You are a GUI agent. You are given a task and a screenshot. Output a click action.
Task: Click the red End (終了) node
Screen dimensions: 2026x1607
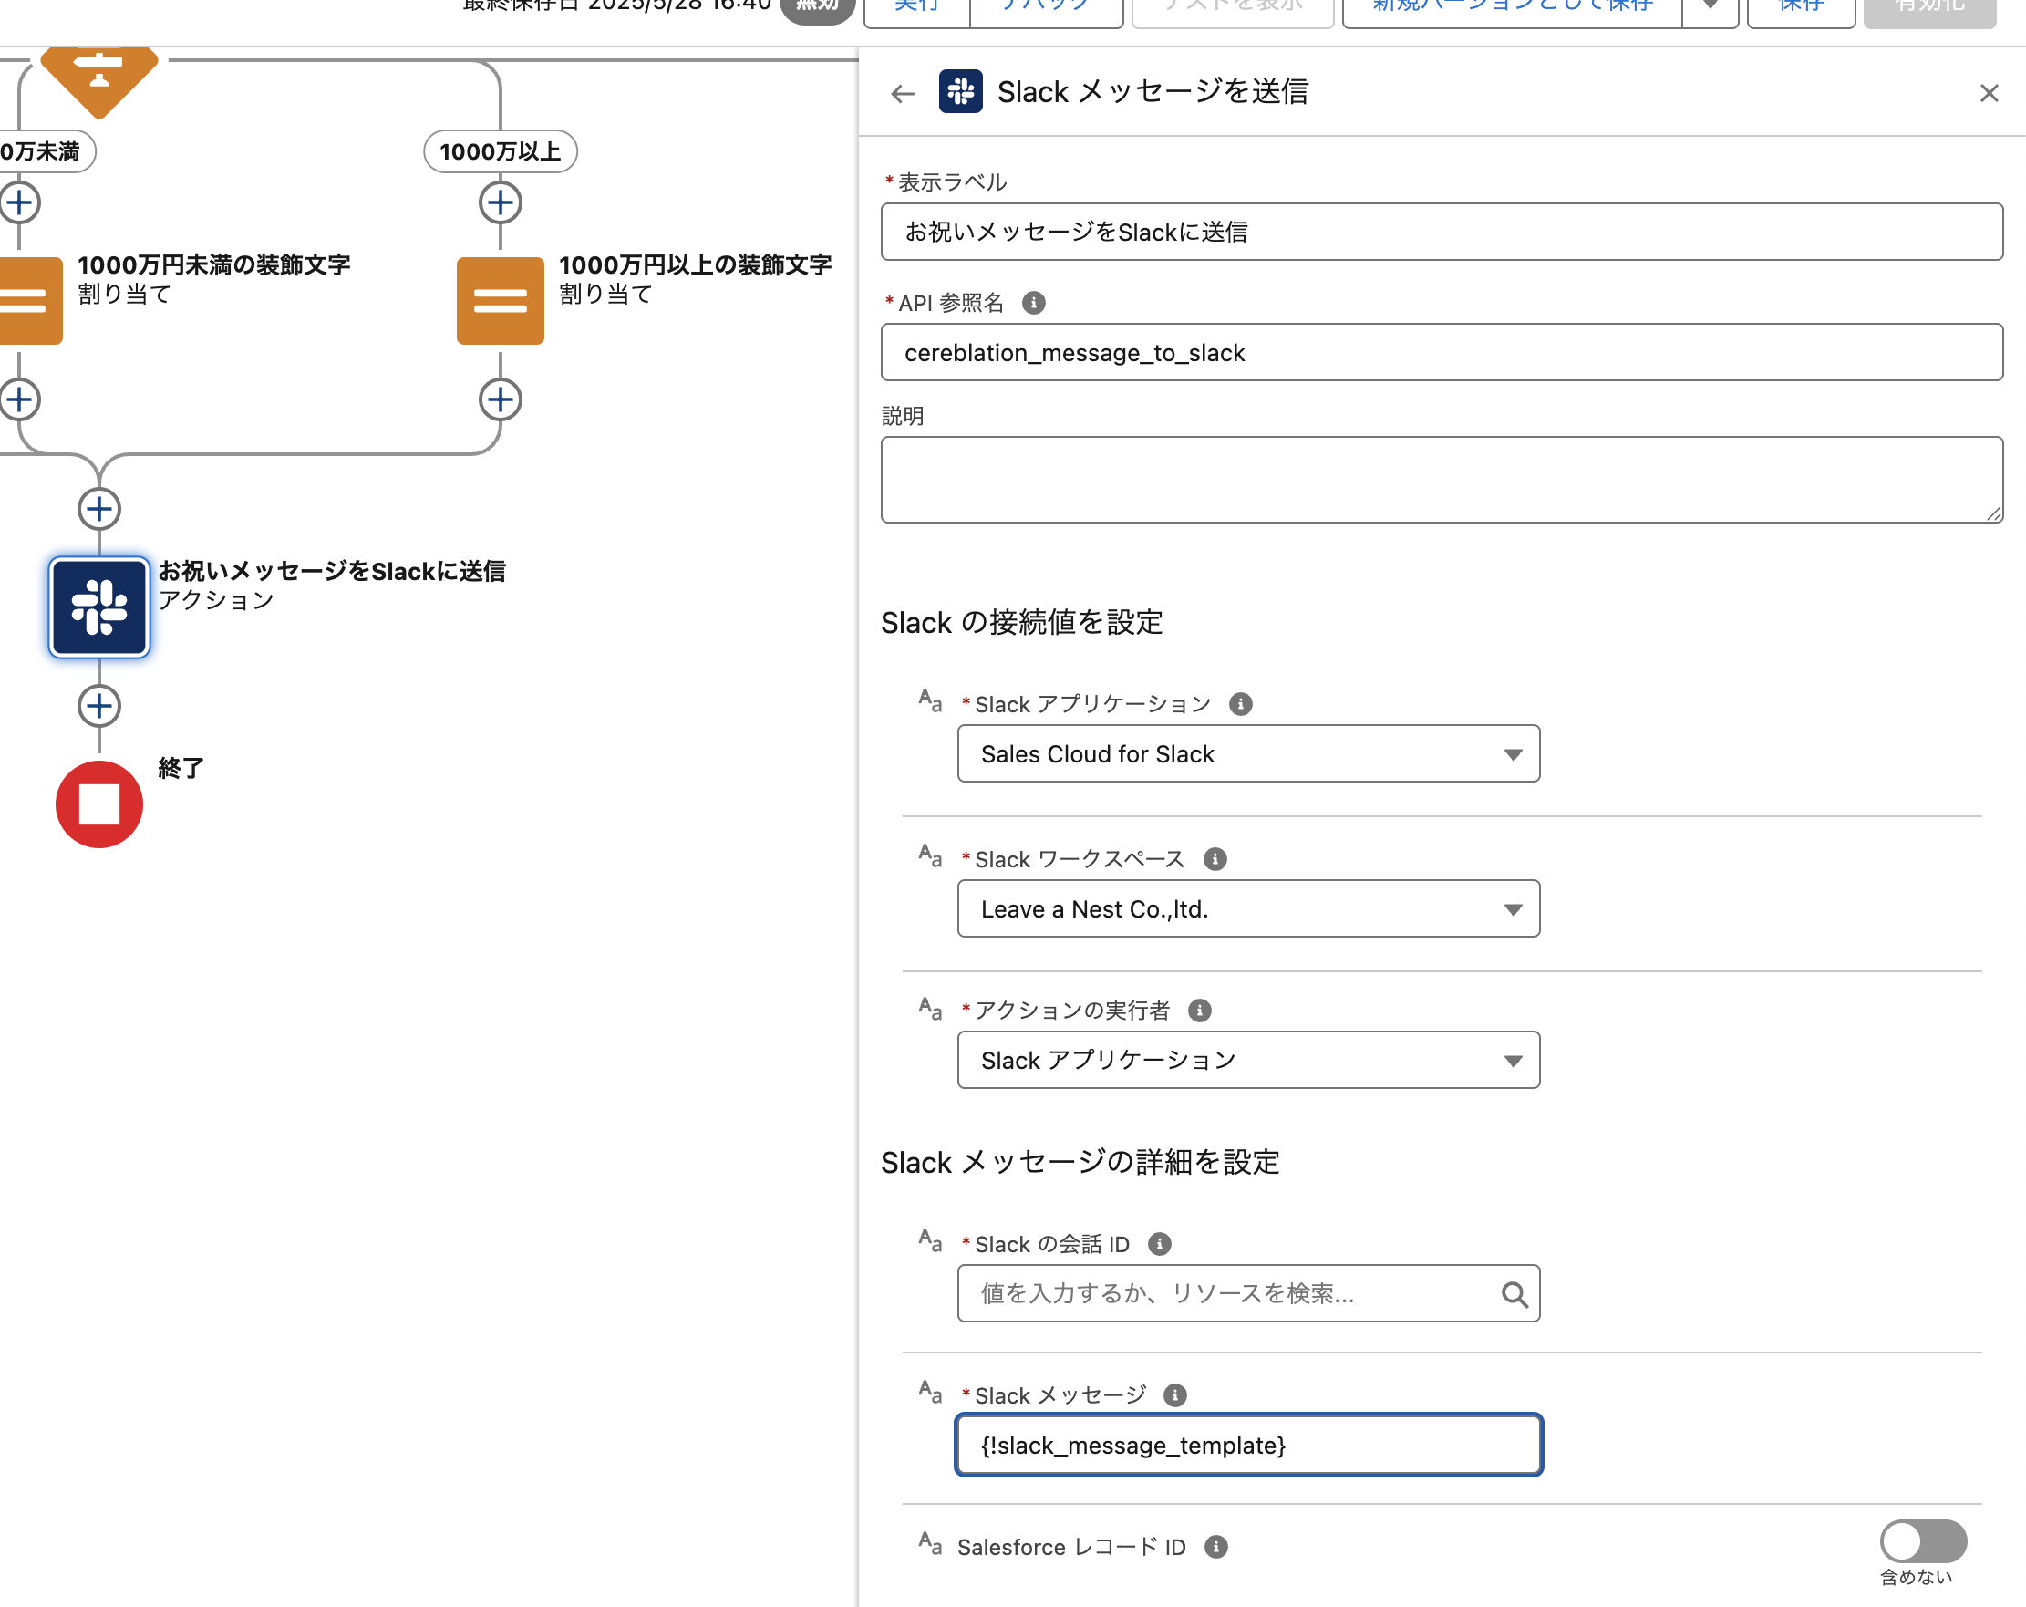click(98, 804)
